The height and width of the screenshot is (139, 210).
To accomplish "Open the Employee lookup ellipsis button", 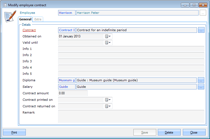I will click(x=203, y=13).
